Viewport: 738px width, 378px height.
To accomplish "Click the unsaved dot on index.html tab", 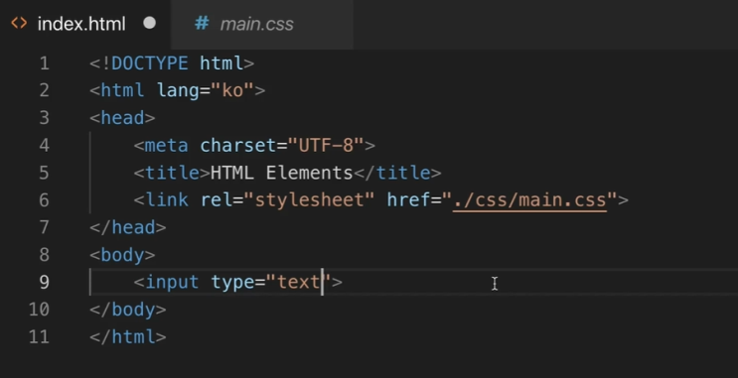I will (149, 23).
